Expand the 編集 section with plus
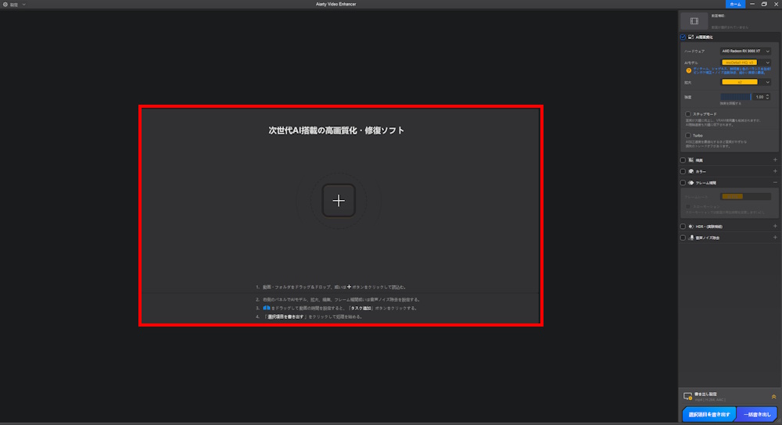The height and width of the screenshot is (425, 782). [x=775, y=160]
